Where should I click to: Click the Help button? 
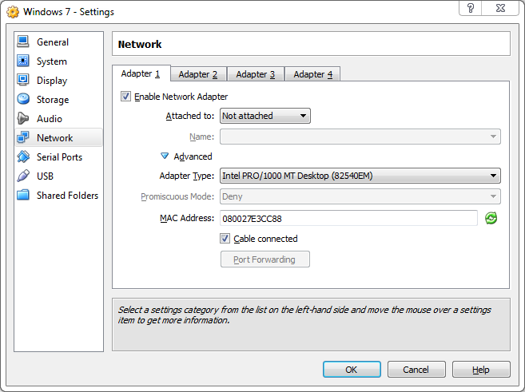click(480, 370)
